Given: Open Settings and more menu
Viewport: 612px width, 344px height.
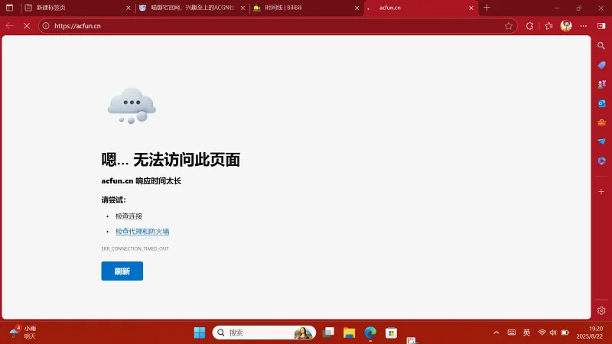Looking at the screenshot, I should click(584, 26).
